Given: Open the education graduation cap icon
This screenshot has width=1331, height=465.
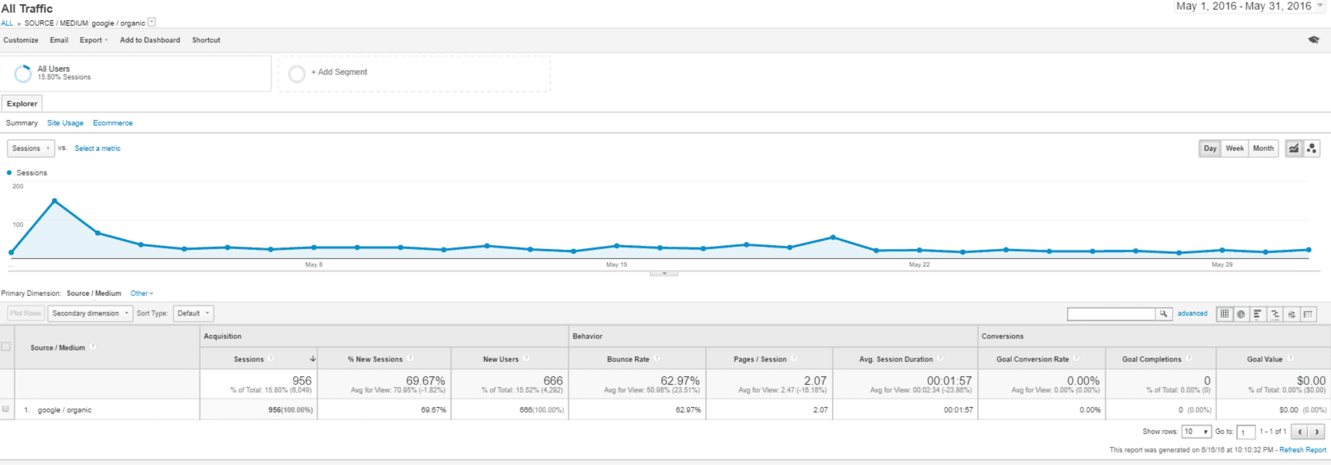Looking at the screenshot, I should tap(1314, 40).
